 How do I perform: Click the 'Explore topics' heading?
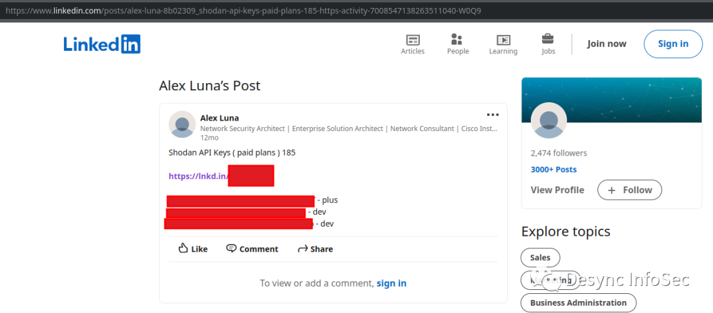565,231
